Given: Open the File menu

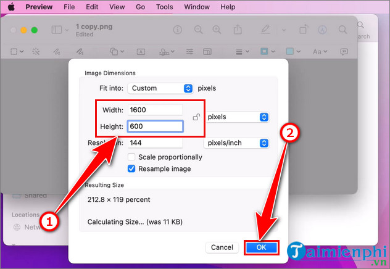Looking at the screenshot, I should (69, 7).
